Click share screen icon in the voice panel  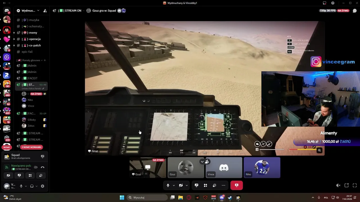(19, 175)
